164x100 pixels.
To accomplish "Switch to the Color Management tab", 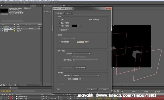I will (68, 13).
